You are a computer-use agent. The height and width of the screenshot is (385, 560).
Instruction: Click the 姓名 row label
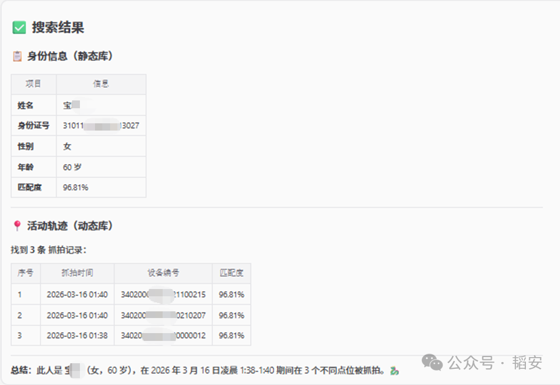tap(25, 105)
